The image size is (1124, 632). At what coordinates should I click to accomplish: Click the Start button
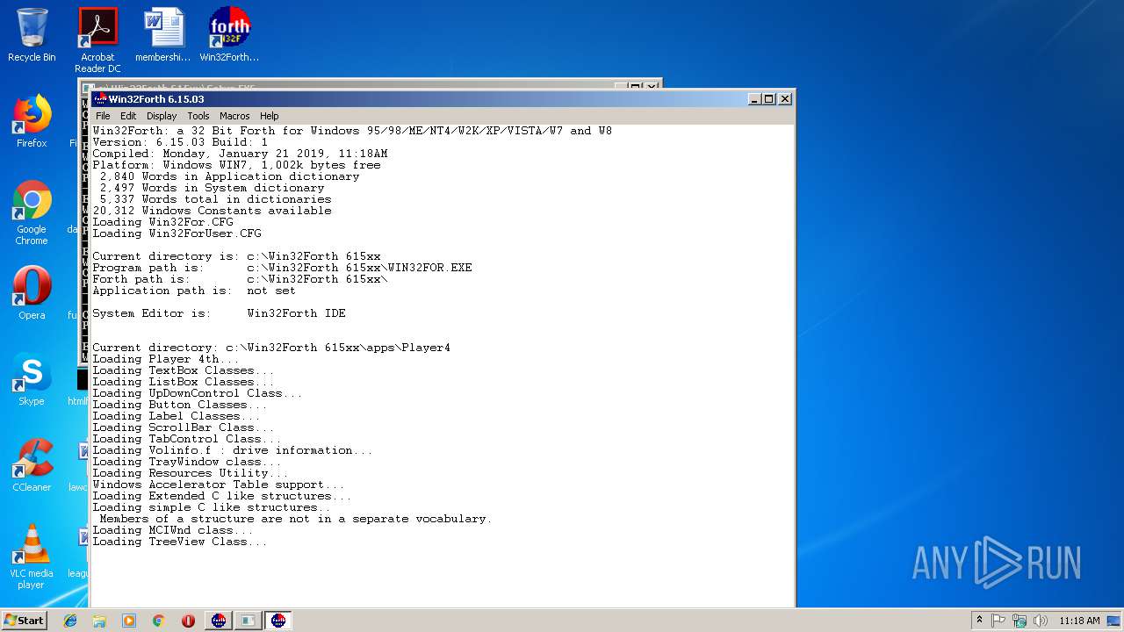(24, 620)
